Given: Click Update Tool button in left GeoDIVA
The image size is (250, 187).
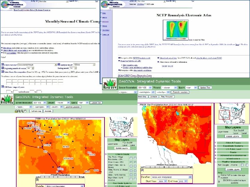Looking at the screenshot, I should point(96,103).
